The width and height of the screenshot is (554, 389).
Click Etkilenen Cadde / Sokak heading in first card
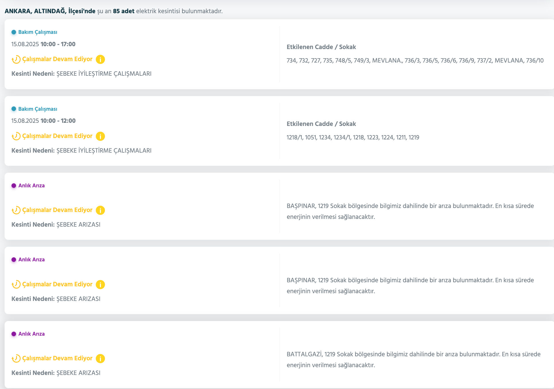pos(321,47)
